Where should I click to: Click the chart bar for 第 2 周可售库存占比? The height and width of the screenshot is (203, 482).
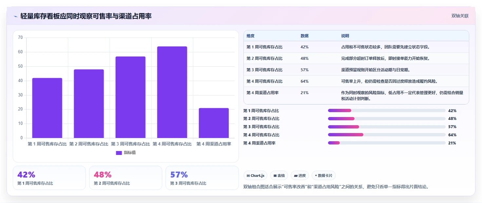(89, 104)
